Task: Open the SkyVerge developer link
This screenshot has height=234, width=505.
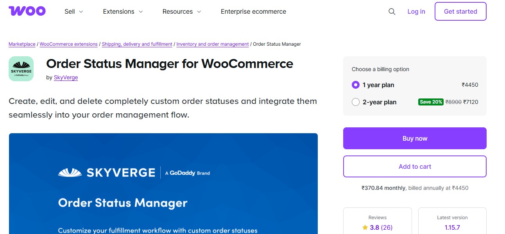Action: [x=66, y=77]
